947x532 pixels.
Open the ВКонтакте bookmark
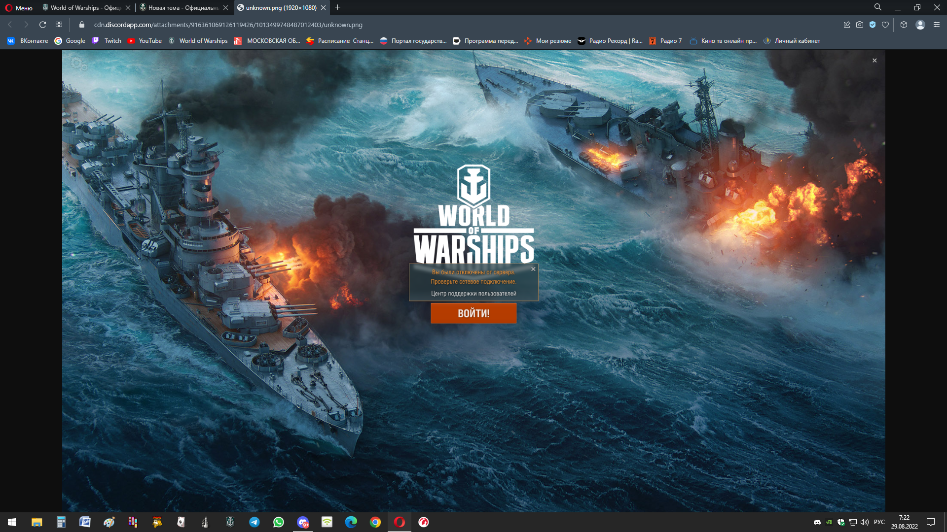pyautogui.click(x=28, y=41)
